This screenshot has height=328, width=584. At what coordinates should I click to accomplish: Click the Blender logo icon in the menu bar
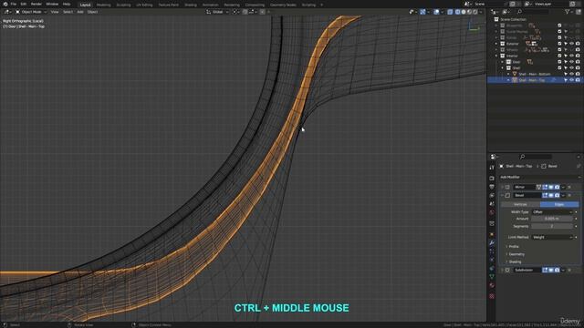coord(5,4)
